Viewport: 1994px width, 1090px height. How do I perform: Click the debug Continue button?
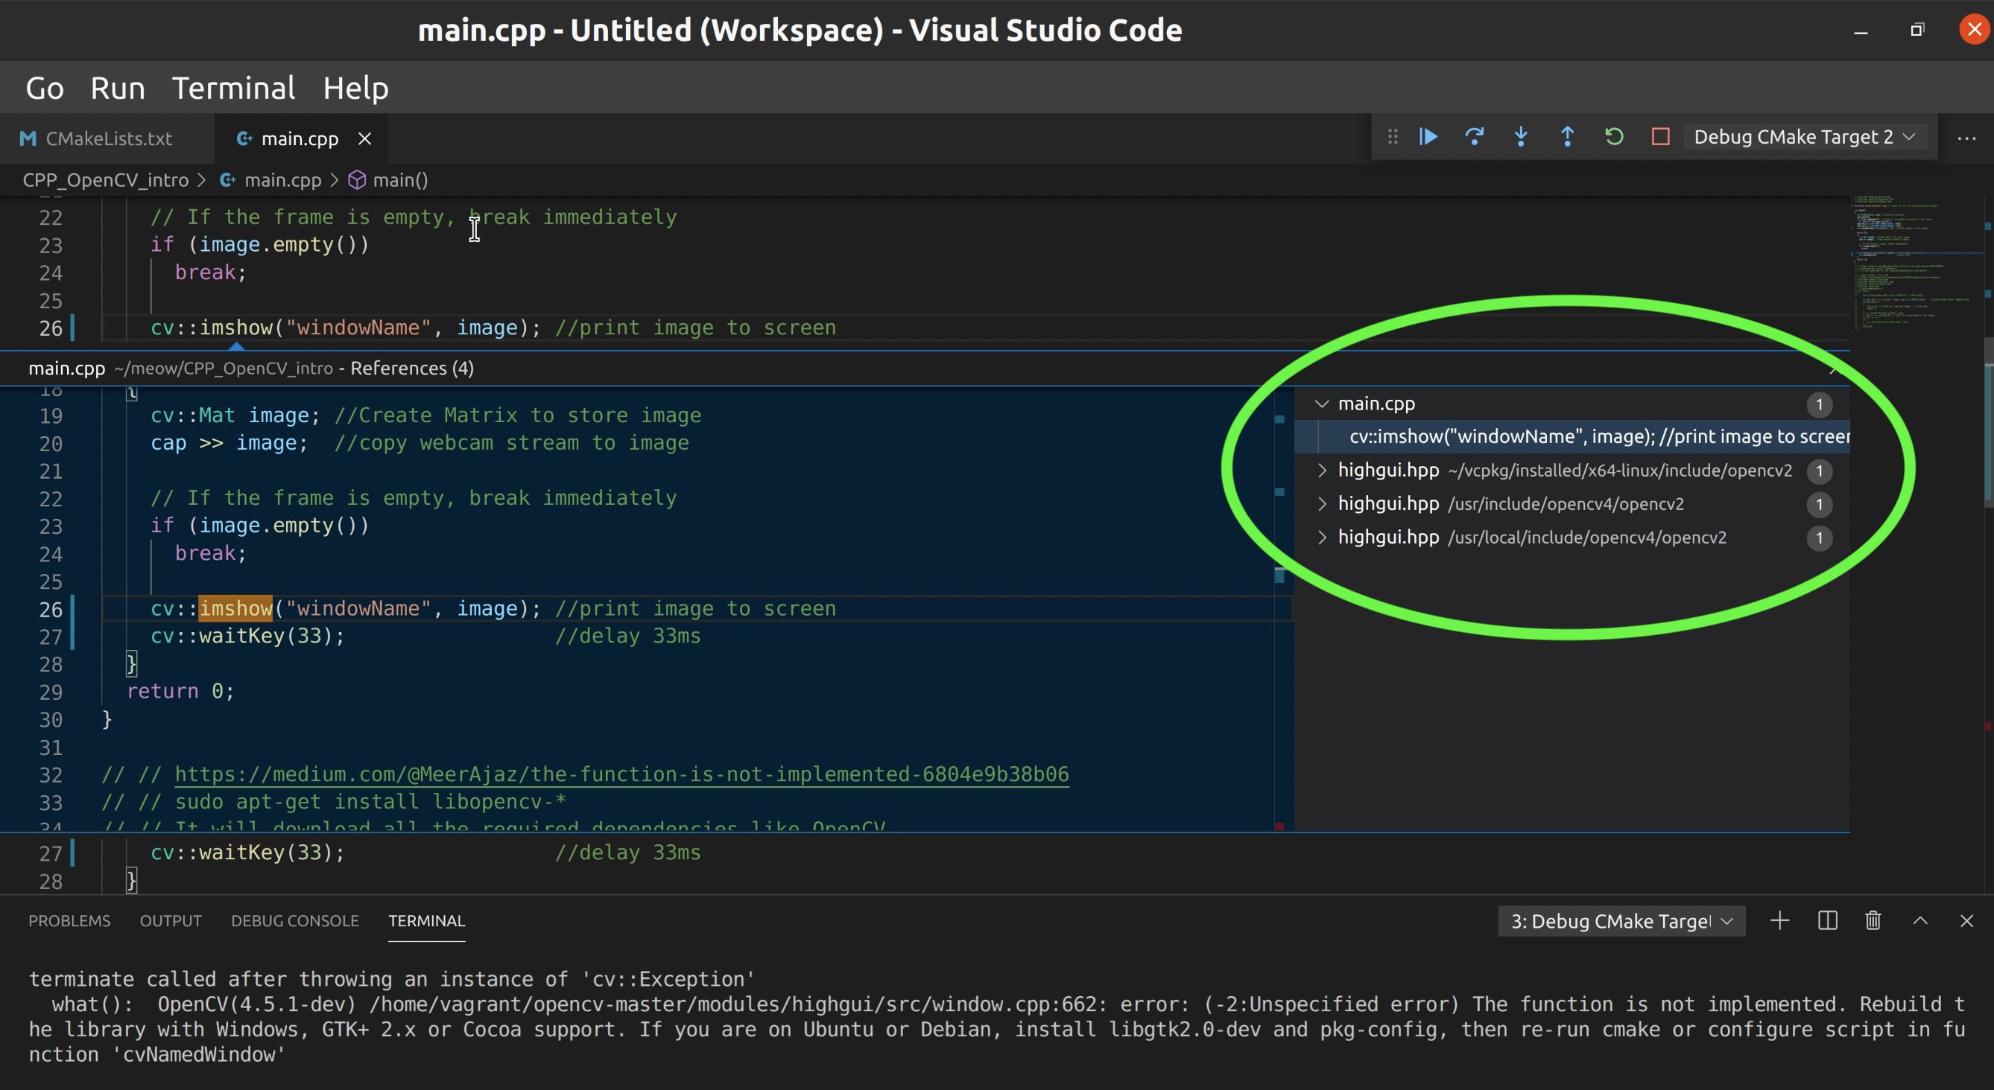(x=1428, y=137)
